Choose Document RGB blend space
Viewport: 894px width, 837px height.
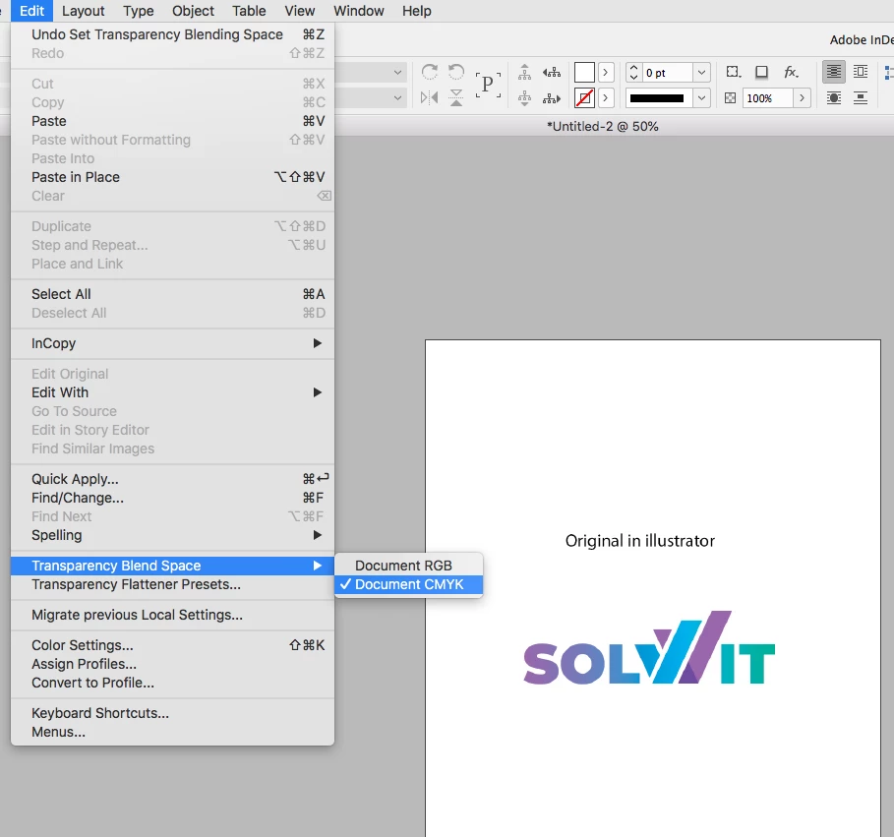tap(409, 566)
